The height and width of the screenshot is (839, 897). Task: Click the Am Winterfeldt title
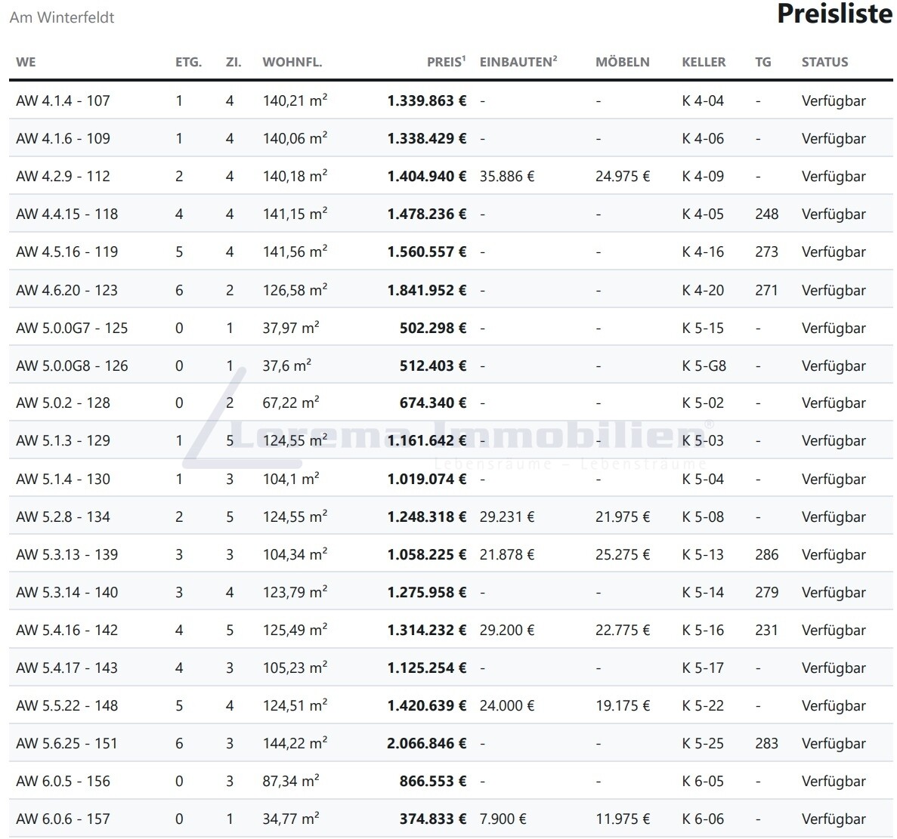[62, 17]
